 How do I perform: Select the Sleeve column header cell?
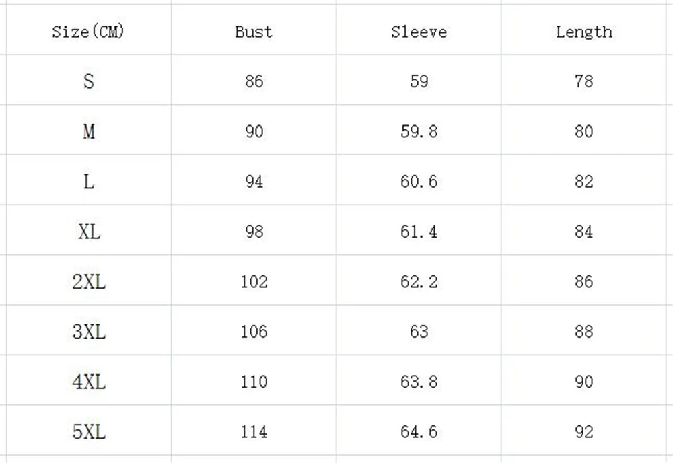point(419,32)
